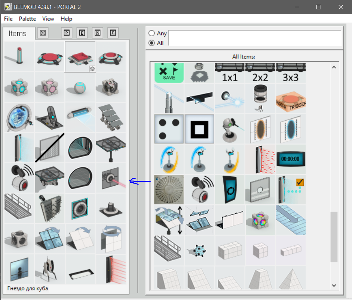
Task: Select the security camera item in All Items
Action: (199, 190)
